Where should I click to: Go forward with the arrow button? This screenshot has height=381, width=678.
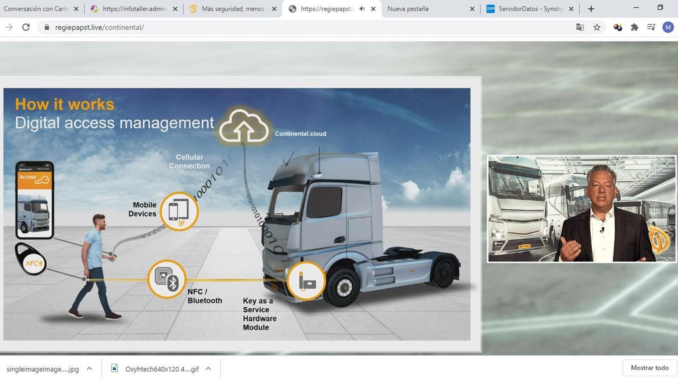point(9,28)
